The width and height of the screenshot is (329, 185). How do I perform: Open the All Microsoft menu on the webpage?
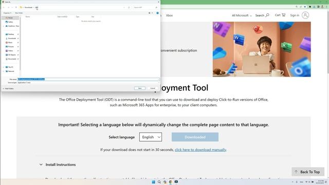point(242,15)
